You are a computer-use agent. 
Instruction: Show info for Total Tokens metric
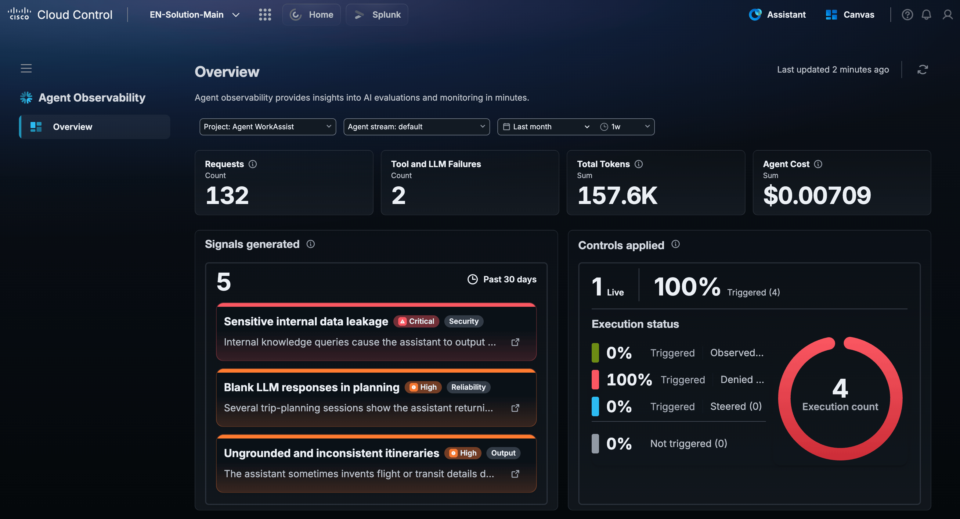point(639,164)
